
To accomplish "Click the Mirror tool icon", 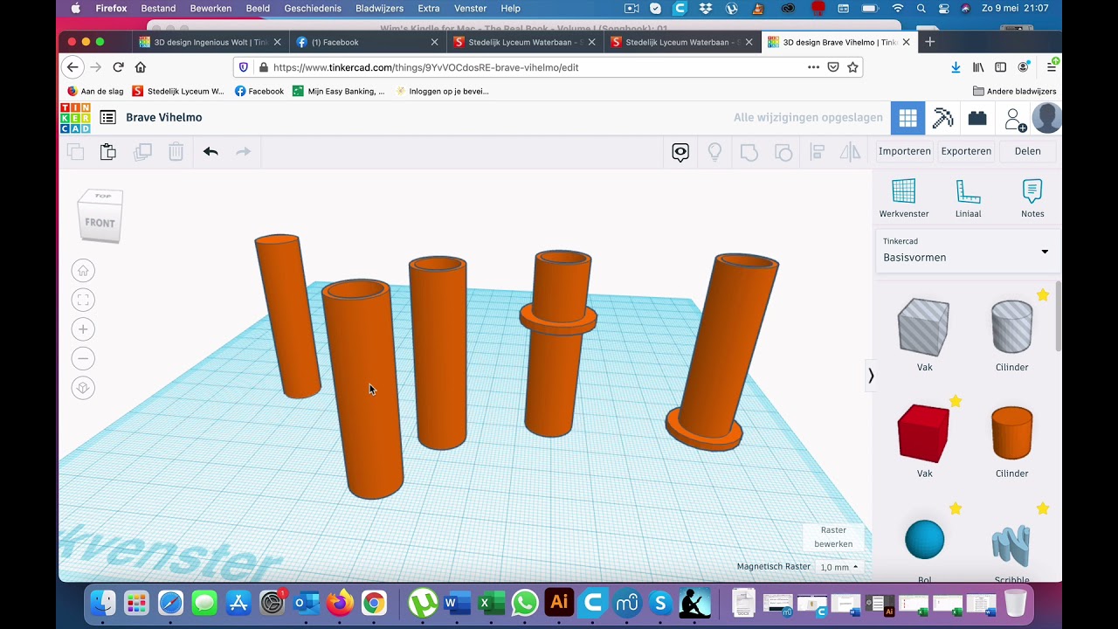I will click(x=850, y=153).
